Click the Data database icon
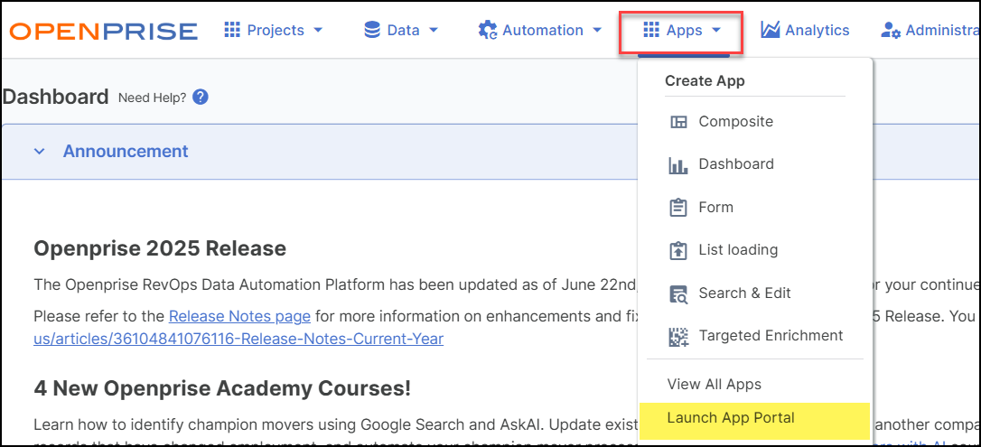Viewport: 981px width, 447px height. point(372,30)
